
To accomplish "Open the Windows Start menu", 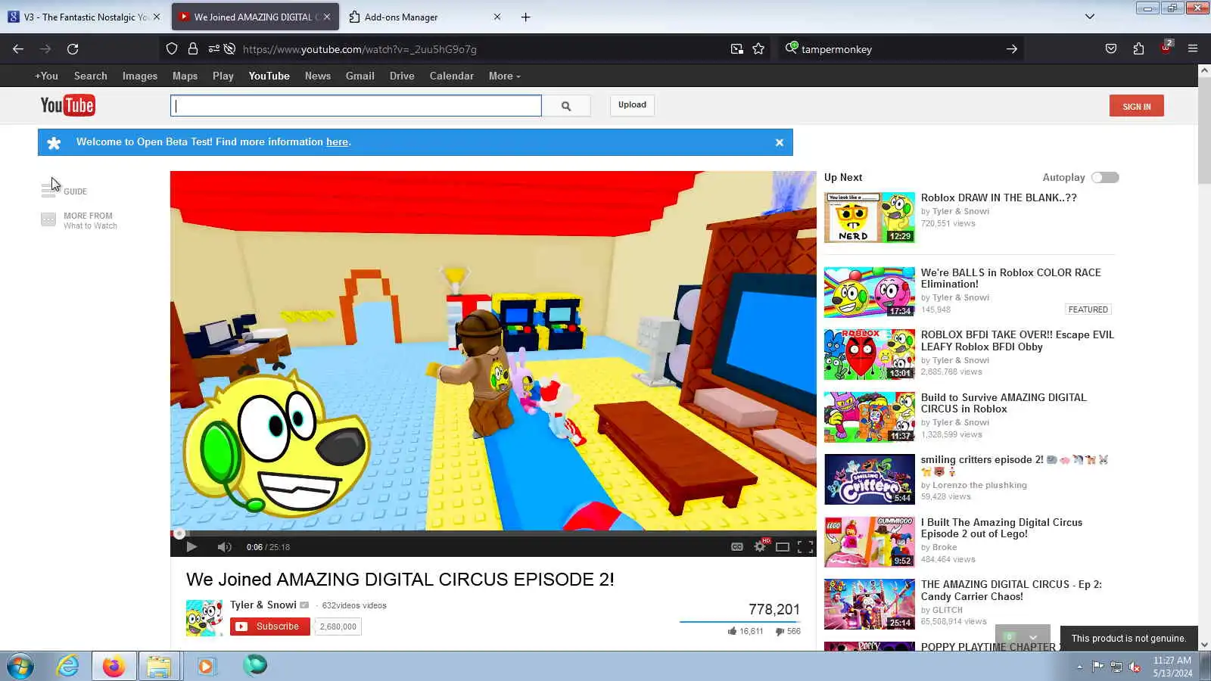I will (20, 667).
